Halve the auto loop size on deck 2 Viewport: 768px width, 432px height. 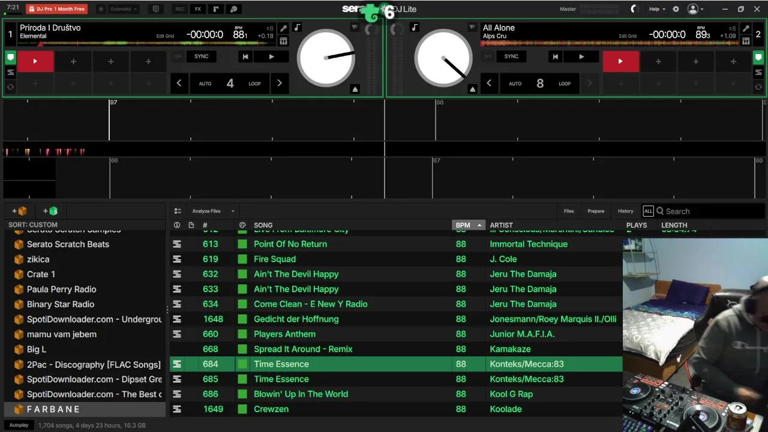point(489,83)
